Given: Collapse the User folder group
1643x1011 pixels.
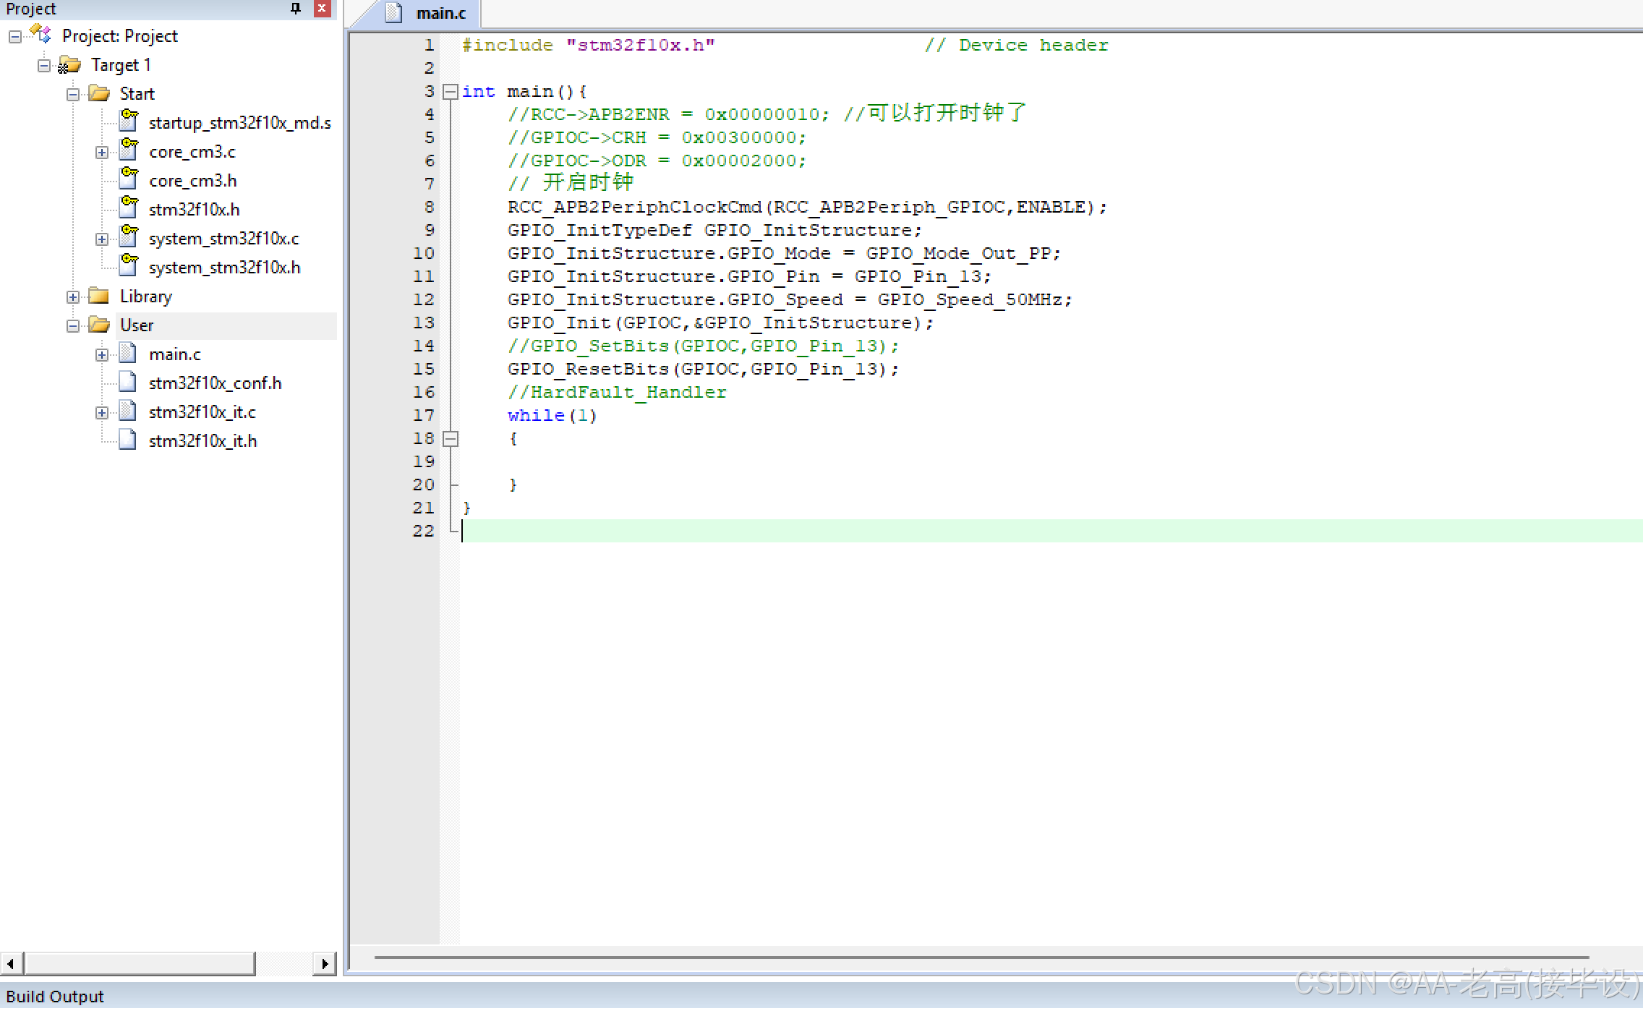Looking at the screenshot, I should [73, 325].
